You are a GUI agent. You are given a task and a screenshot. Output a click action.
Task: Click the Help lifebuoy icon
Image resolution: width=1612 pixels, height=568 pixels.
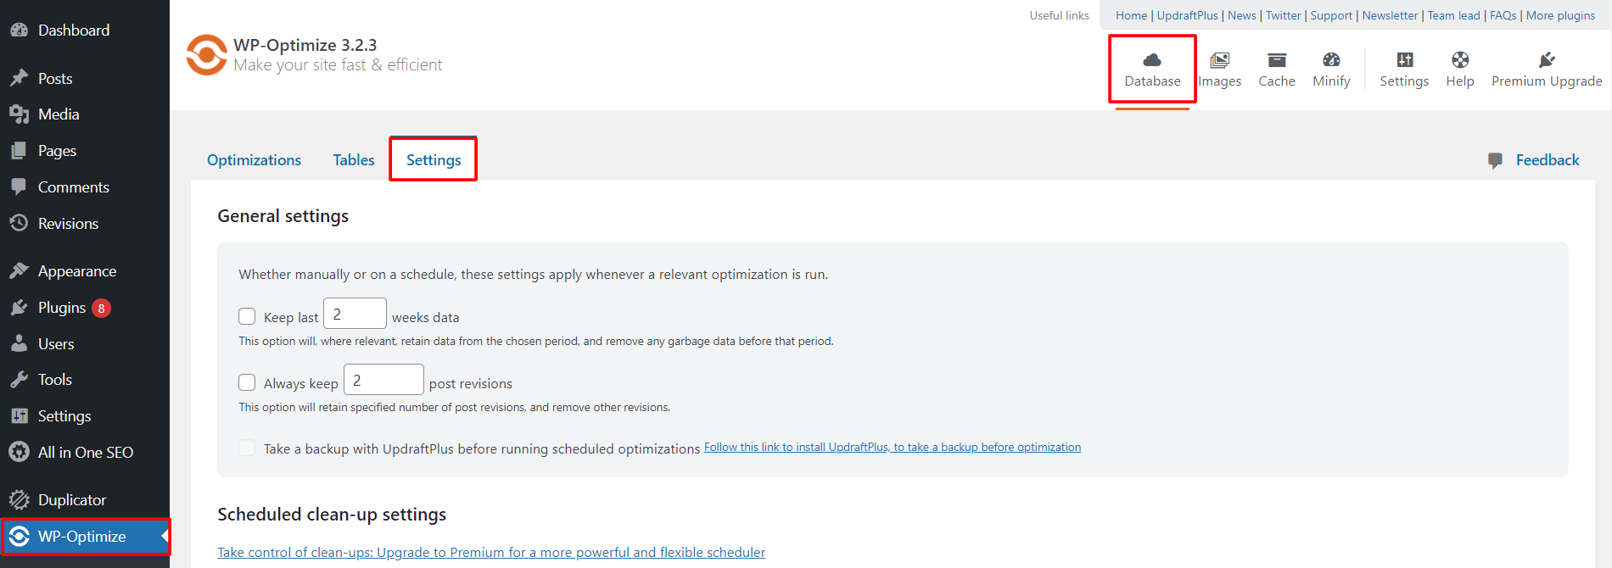tap(1459, 60)
